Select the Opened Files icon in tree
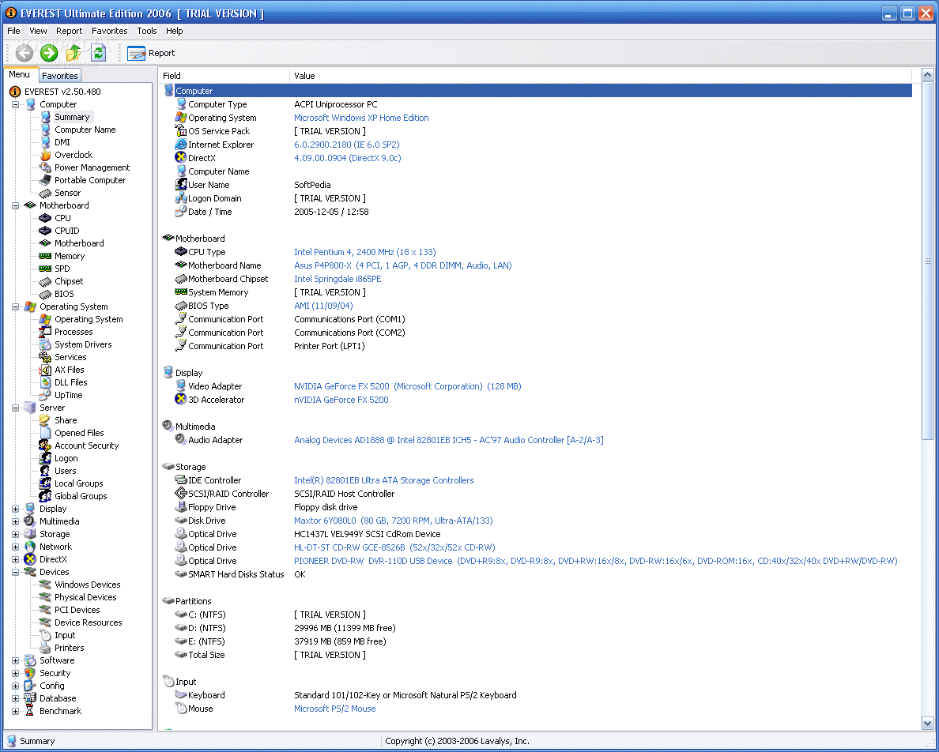The height and width of the screenshot is (752, 939). (45, 433)
